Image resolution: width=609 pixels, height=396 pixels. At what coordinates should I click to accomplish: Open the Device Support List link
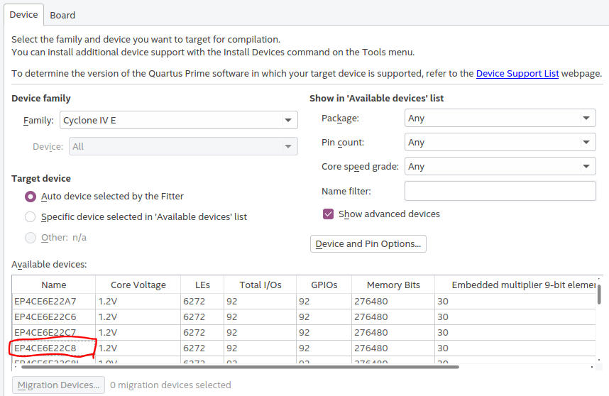point(517,73)
